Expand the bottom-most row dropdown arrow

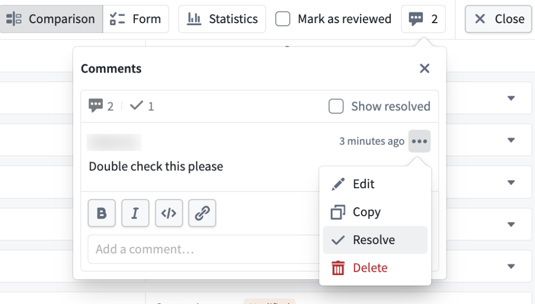click(510, 266)
